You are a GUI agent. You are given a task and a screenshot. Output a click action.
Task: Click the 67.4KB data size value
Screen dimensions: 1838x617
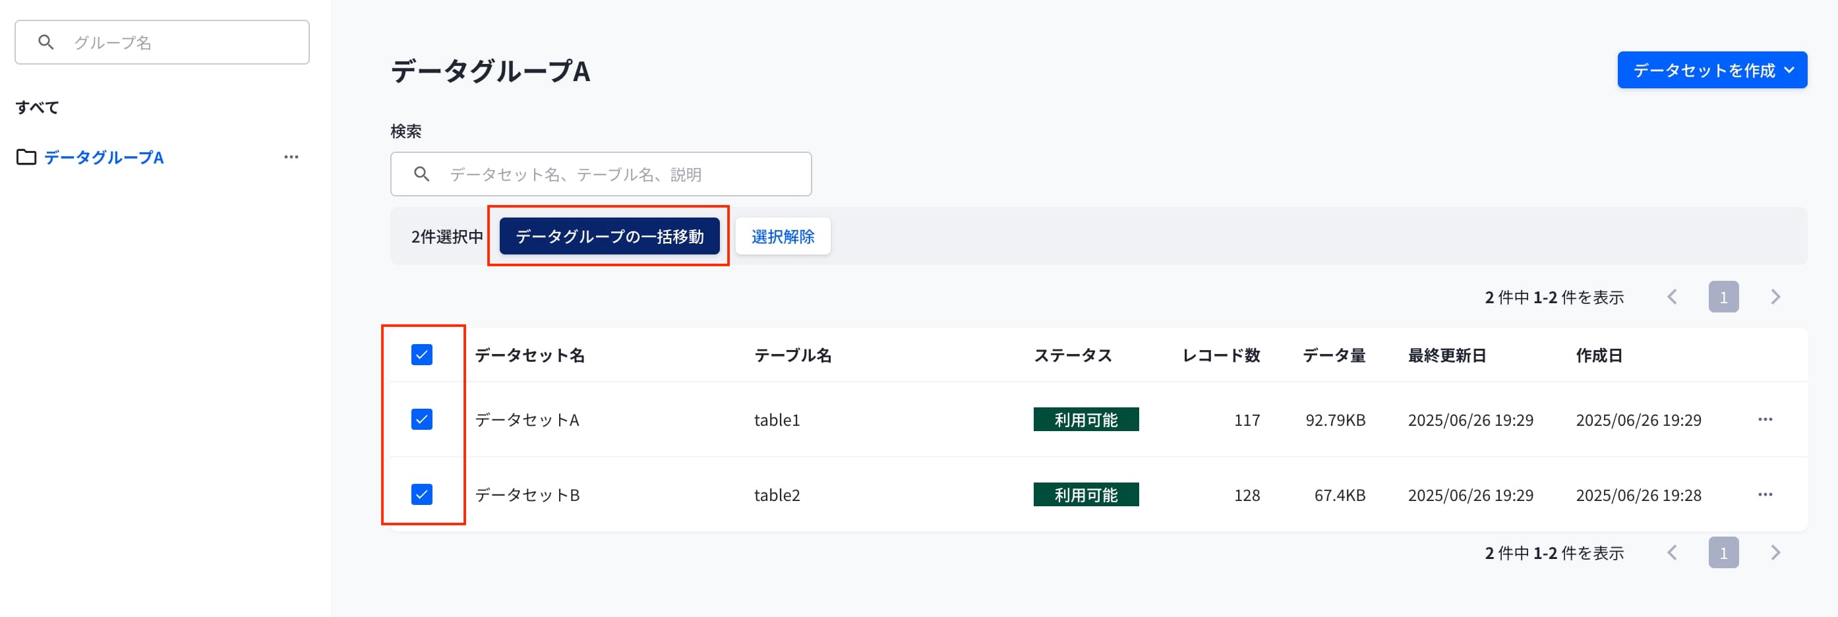1340,495
